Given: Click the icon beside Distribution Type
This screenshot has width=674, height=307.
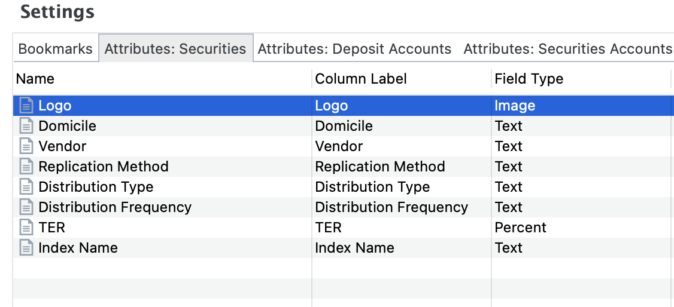Looking at the screenshot, I should tap(26, 187).
